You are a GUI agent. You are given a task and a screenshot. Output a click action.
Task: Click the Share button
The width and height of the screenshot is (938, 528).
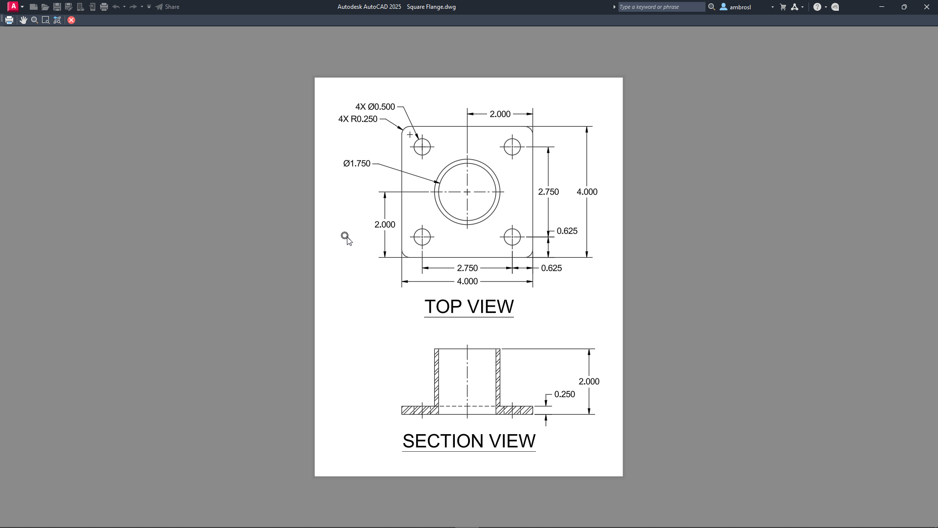point(168,7)
